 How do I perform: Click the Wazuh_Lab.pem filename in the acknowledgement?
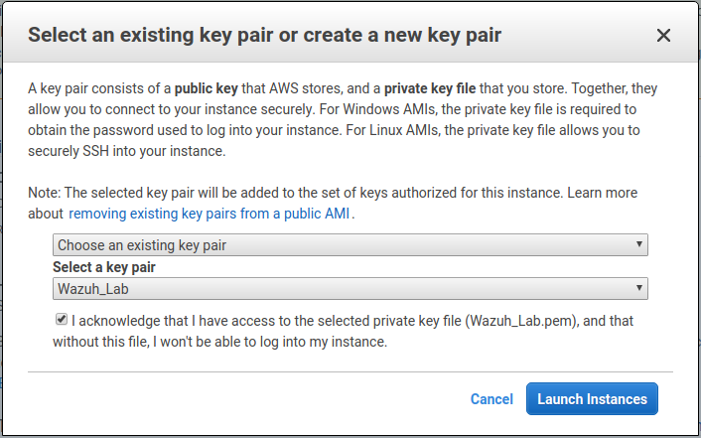522,321
